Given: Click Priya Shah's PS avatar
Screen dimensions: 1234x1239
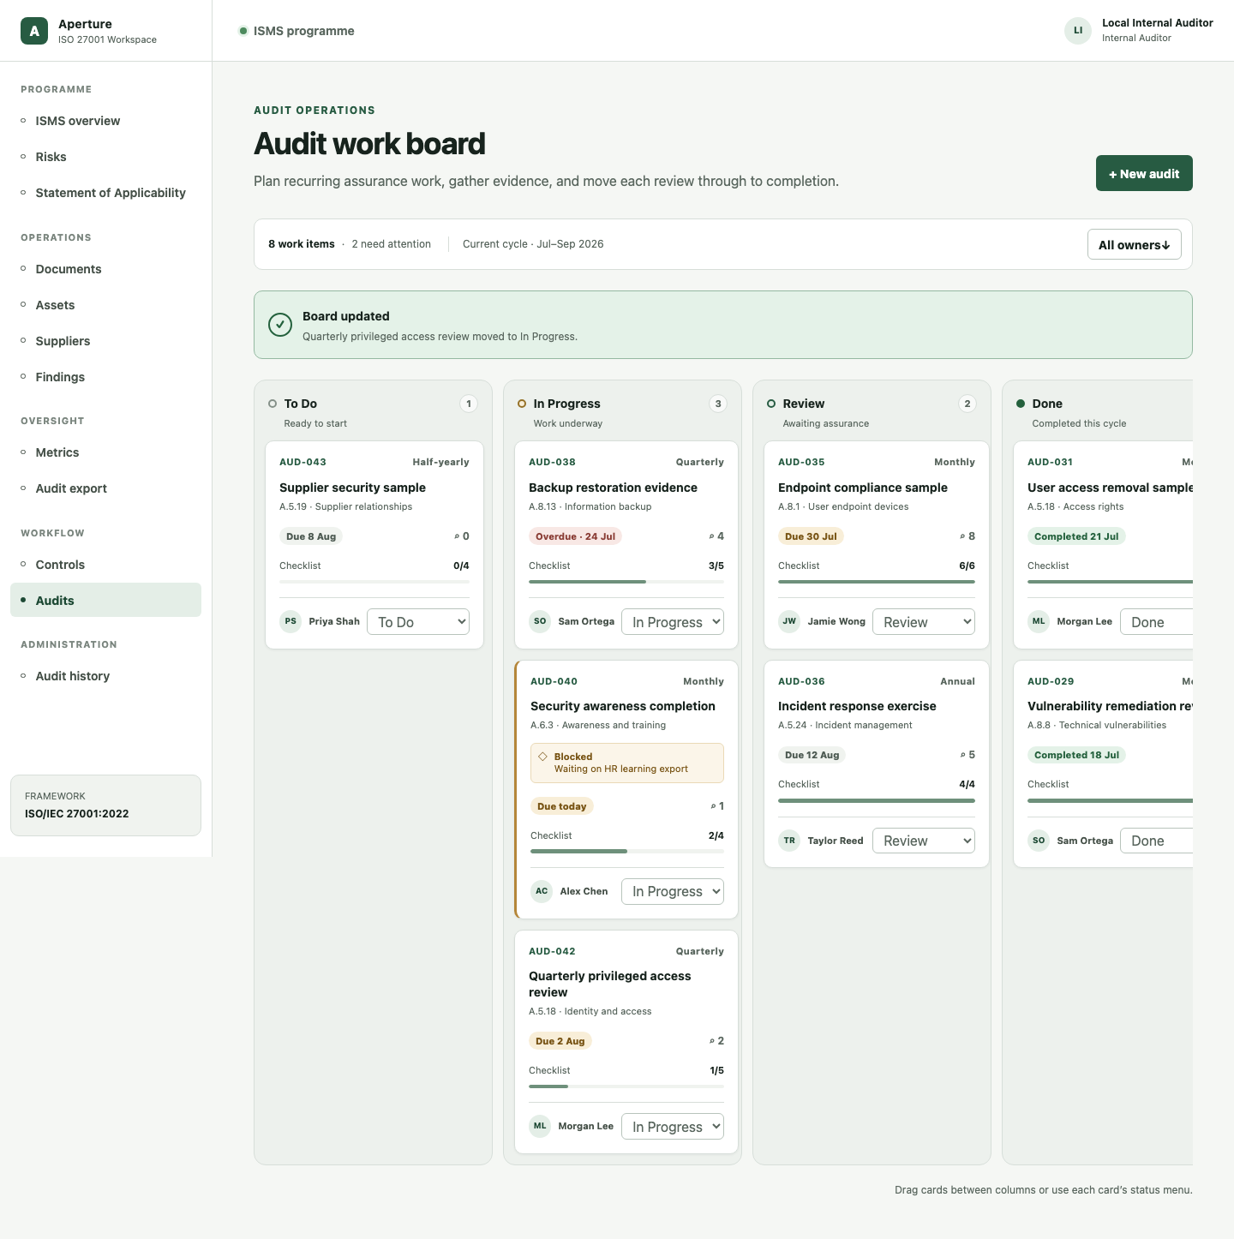Looking at the screenshot, I should coord(291,621).
